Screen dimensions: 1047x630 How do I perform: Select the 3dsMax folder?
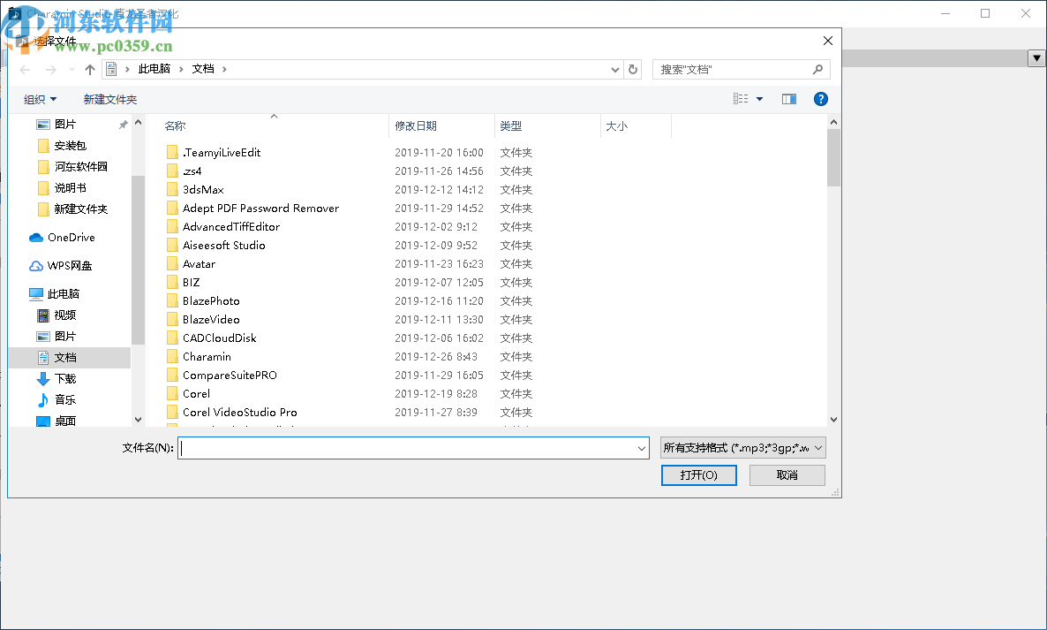click(x=203, y=190)
